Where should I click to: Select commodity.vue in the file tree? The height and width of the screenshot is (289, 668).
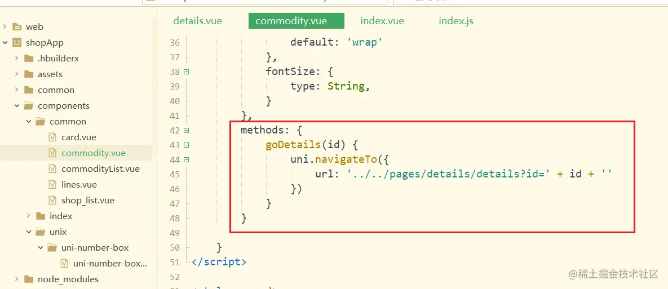coord(94,153)
